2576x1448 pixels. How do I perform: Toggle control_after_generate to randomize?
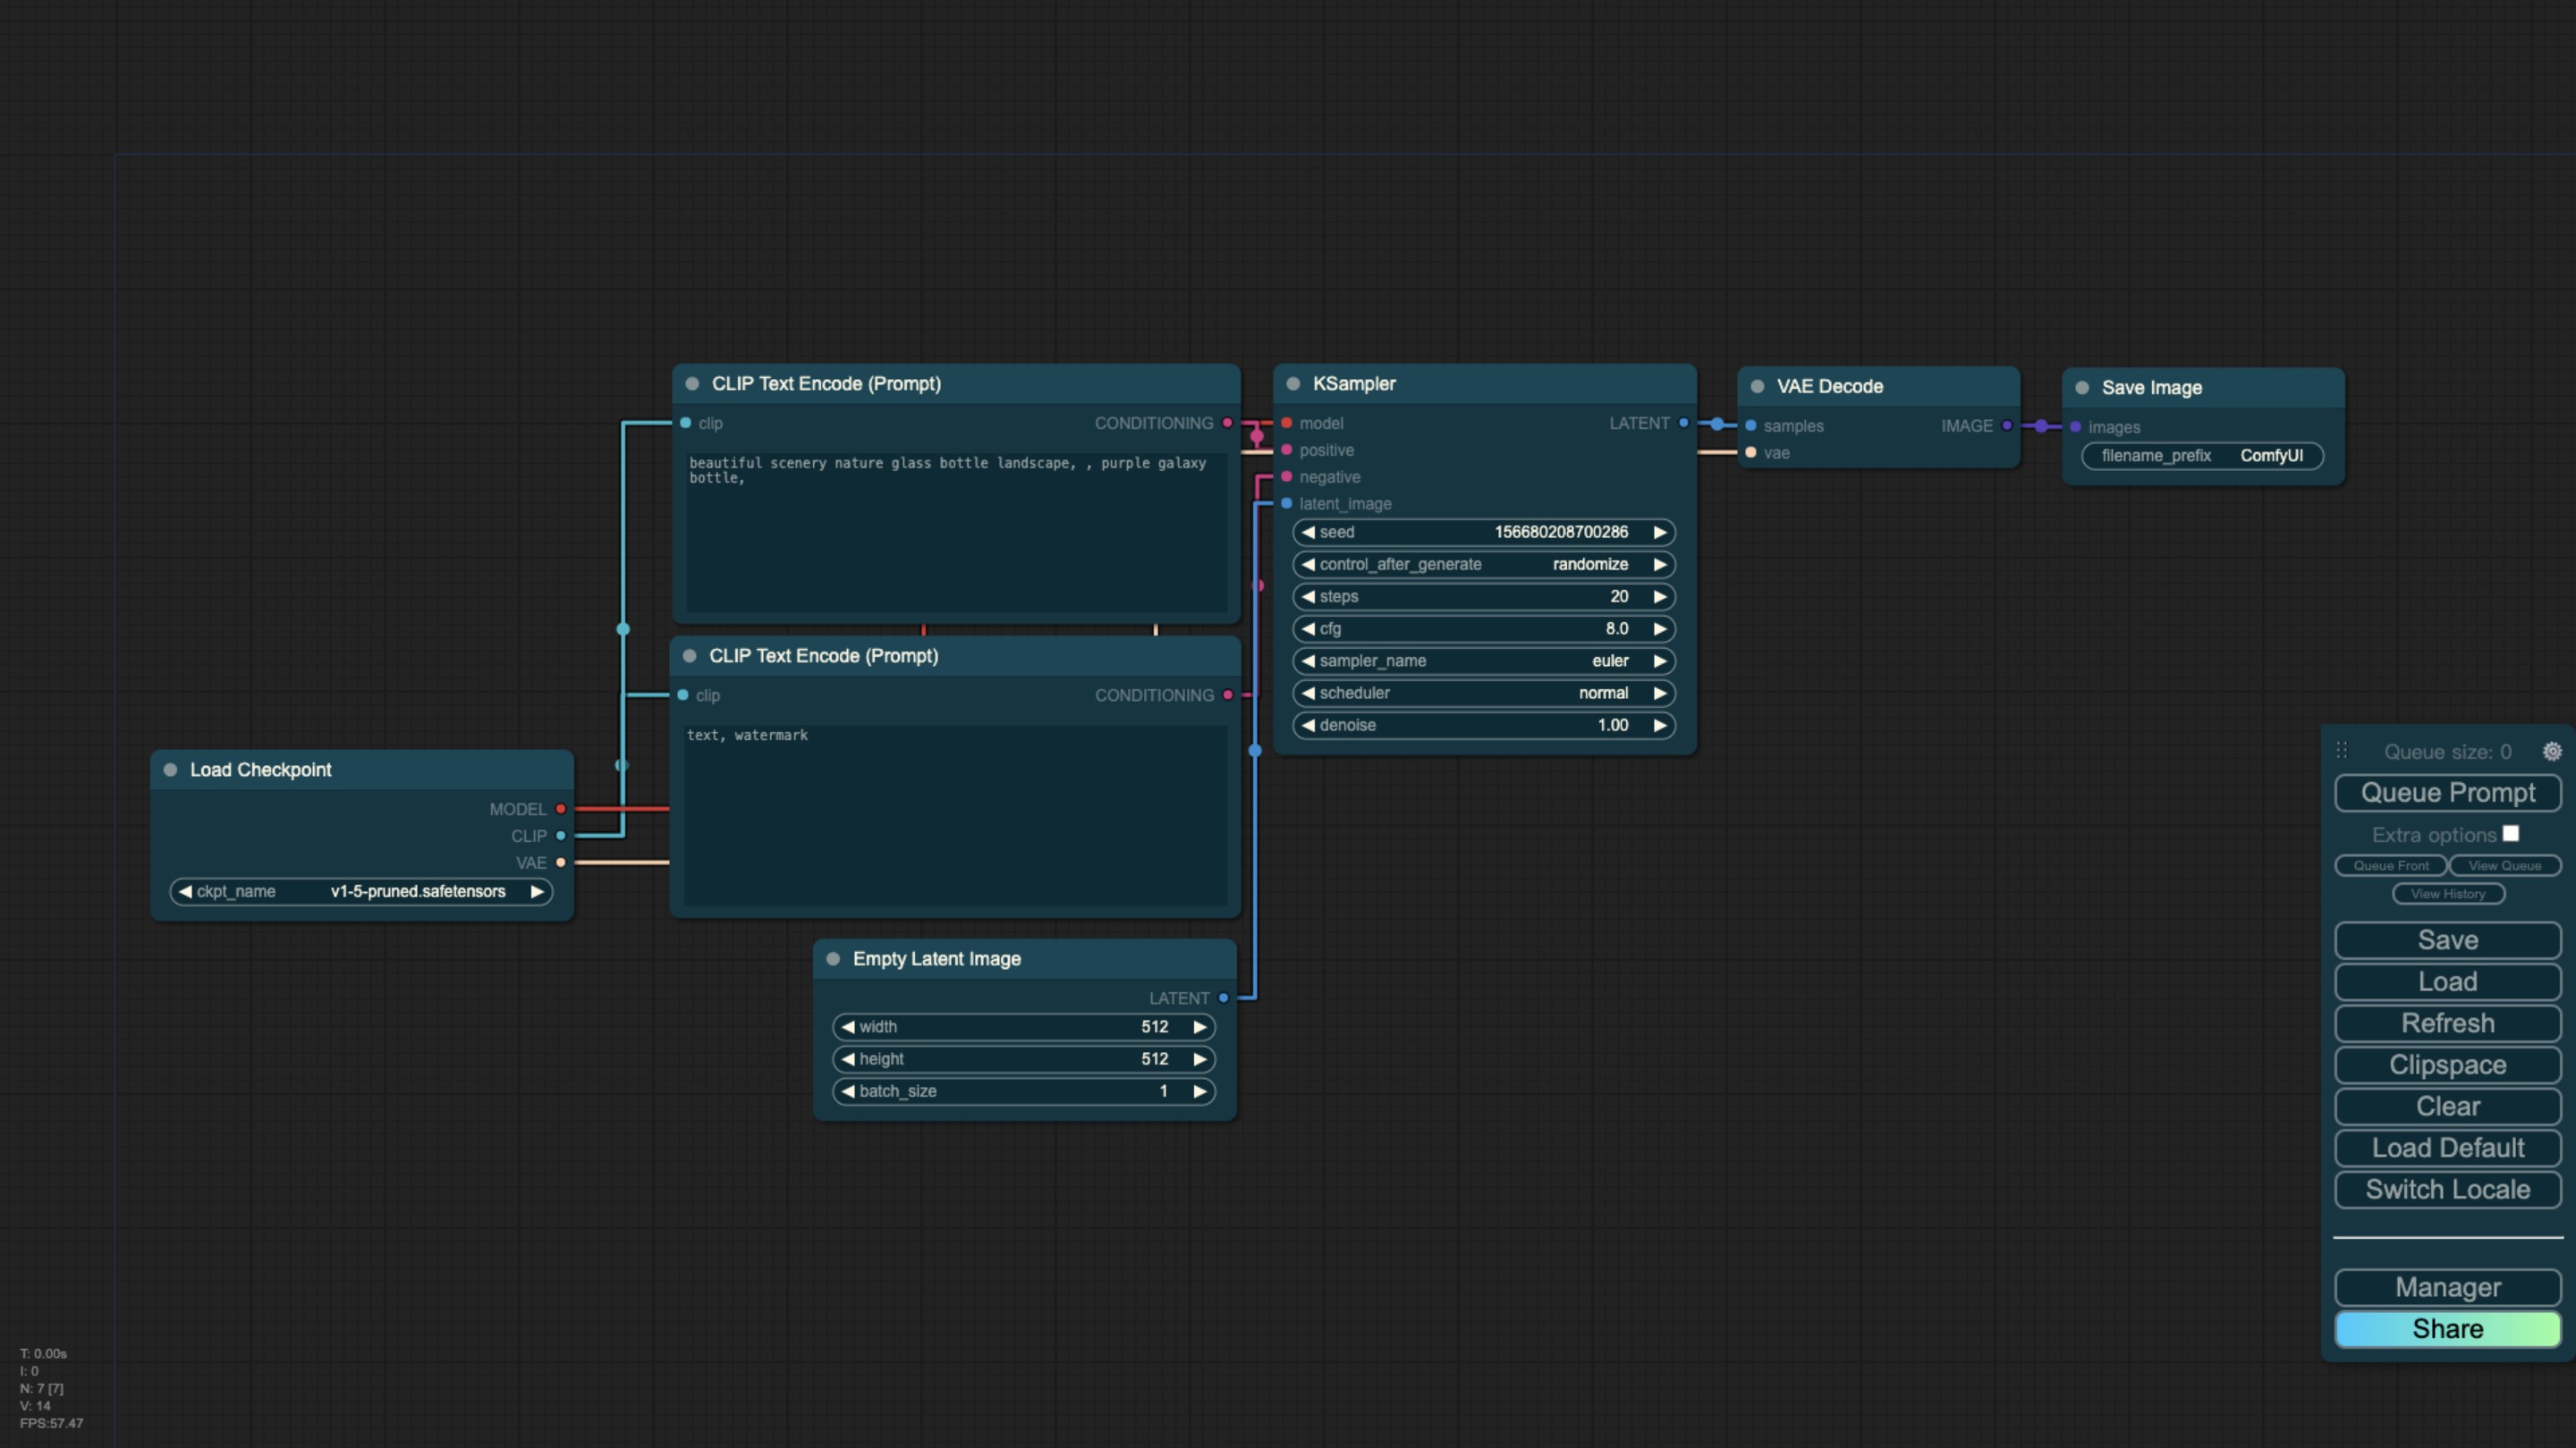tap(1483, 564)
